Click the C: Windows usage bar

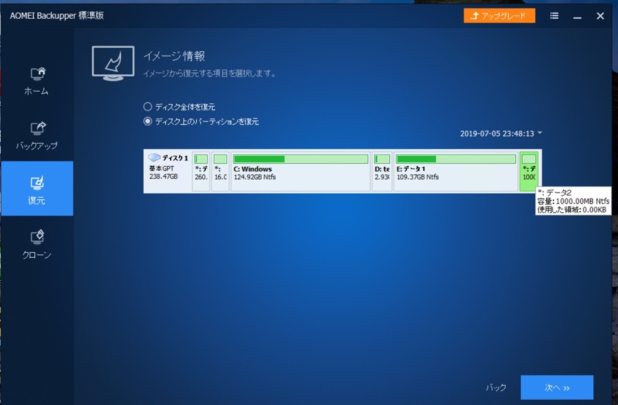[x=301, y=159]
